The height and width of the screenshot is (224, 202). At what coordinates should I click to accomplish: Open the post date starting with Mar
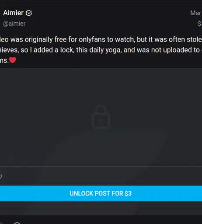coord(196,13)
